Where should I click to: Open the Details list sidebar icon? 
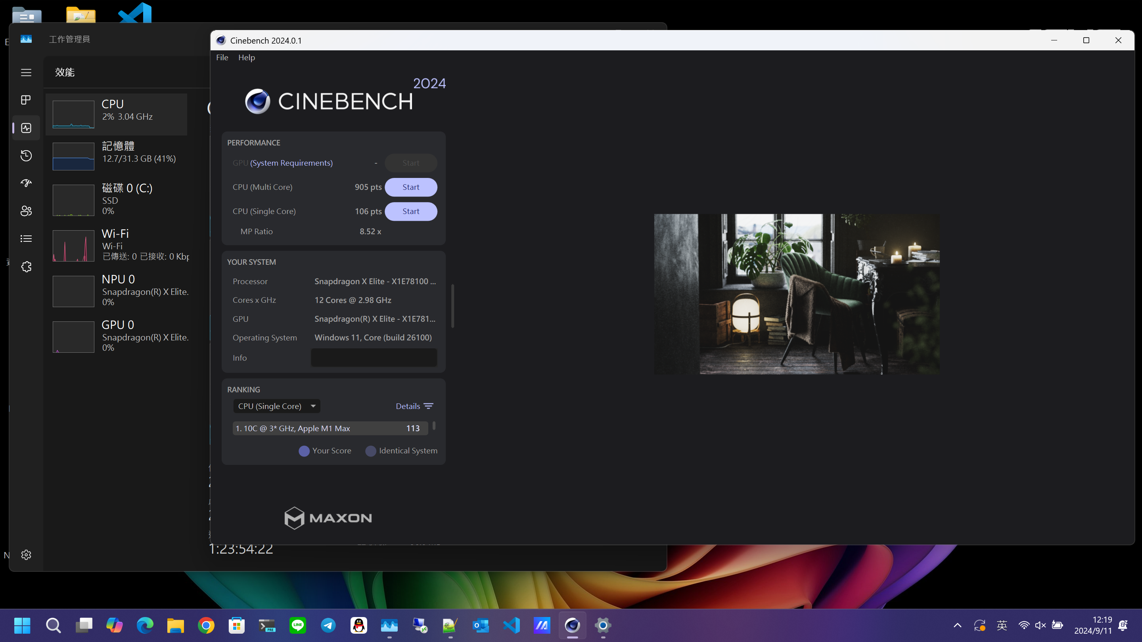tap(26, 239)
